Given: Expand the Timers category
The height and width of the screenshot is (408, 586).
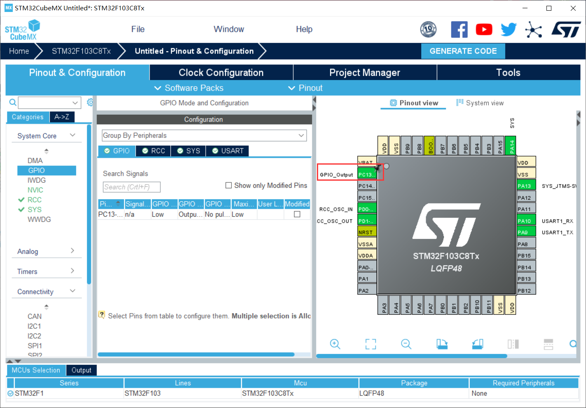Looking at the screenshot, I should [x=73, y=271].
